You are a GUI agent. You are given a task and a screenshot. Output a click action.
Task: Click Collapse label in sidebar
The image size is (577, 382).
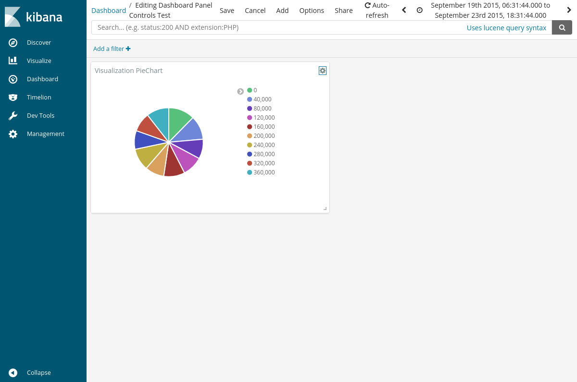point(39,373)
